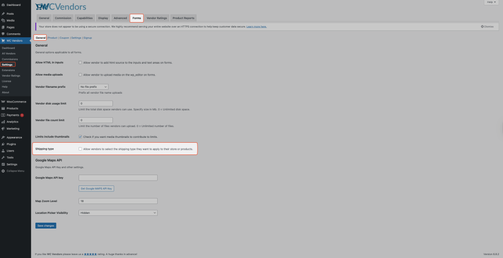Open the General forms sub-section
Screen dimensions: 503x258
[40, 38]
